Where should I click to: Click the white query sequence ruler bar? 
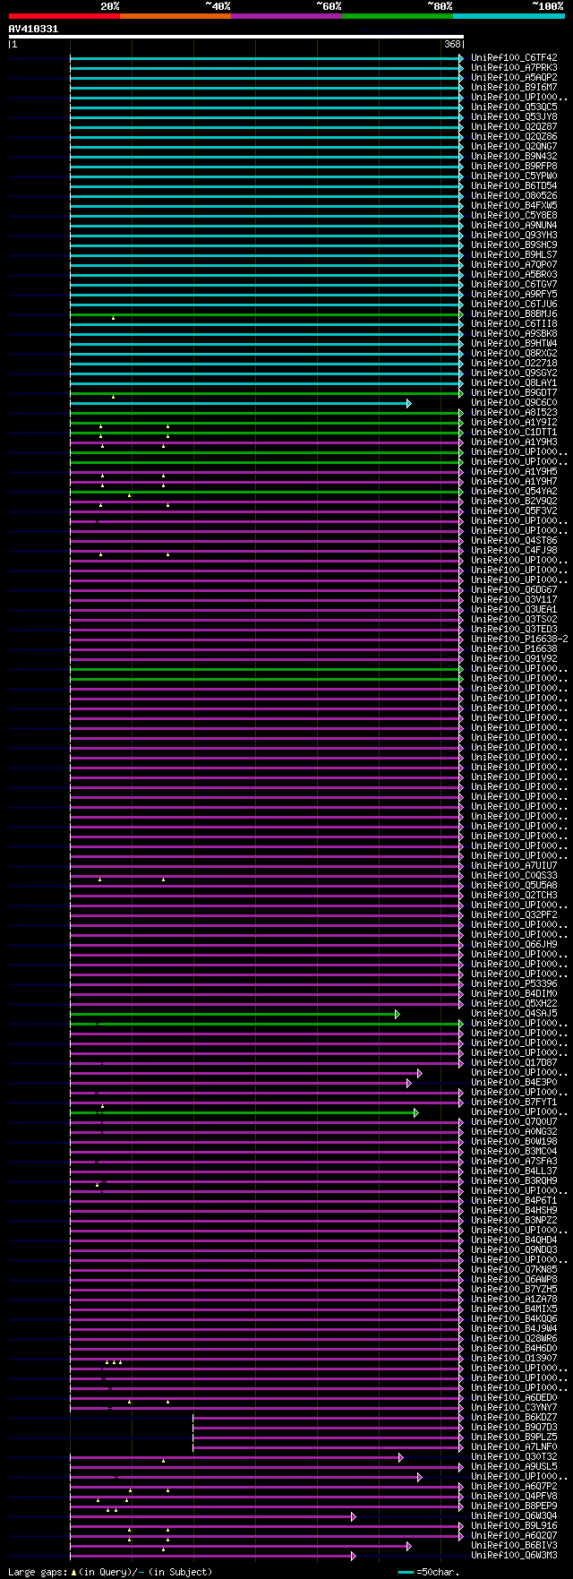(x=236, y=37)
